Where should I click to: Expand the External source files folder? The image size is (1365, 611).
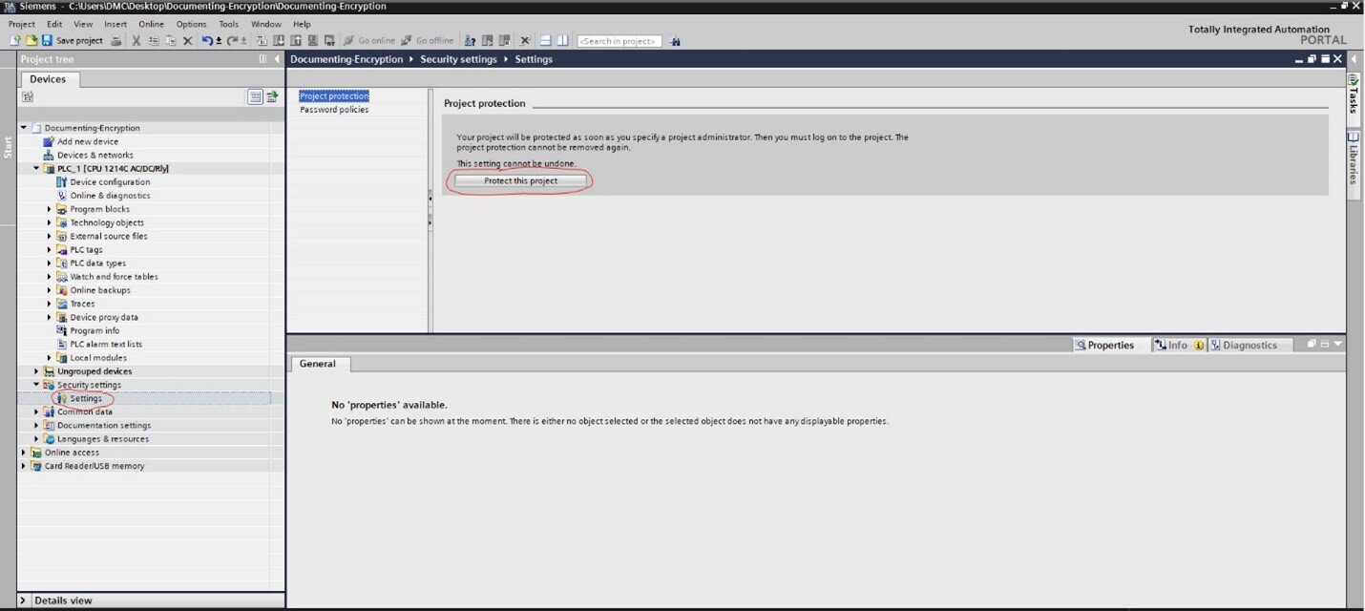tap(50, 236)
